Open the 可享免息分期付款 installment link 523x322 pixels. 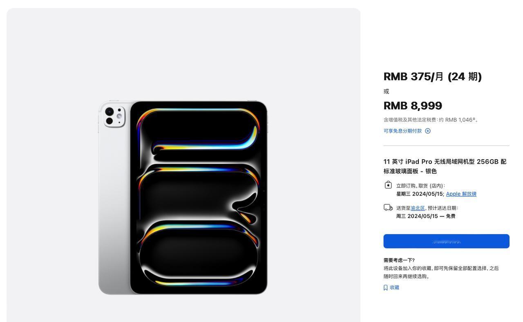click(x=402, y=131)
